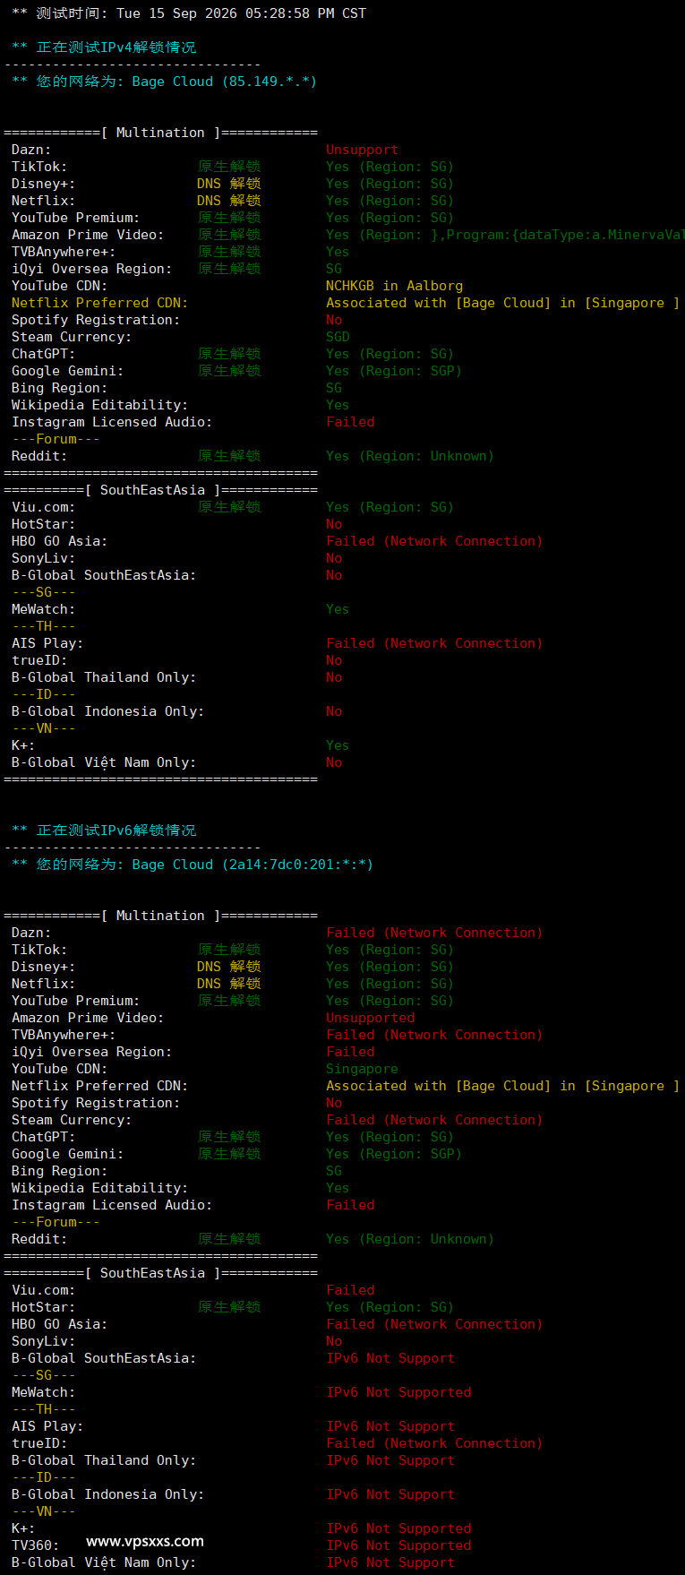
Task: Click the 'SG' value beside iQyi Oversea Region
Action: coord(334,269)
